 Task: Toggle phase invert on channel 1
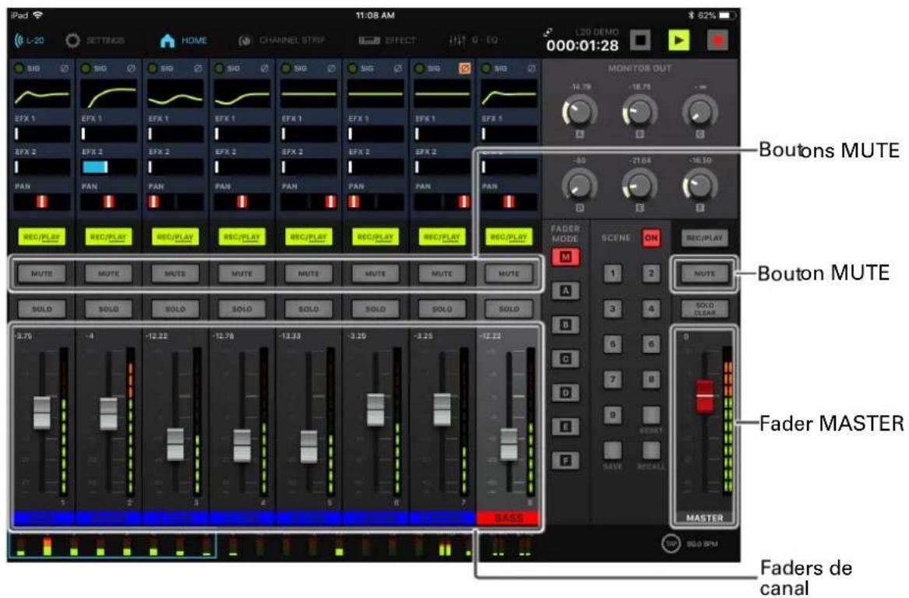[x=65, y=69]
